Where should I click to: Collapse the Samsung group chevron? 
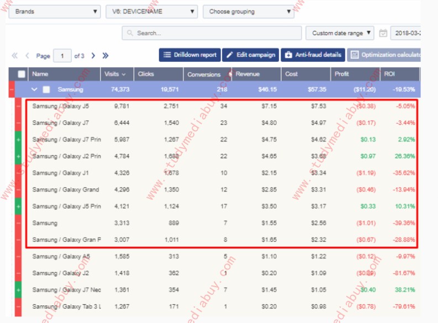pyautogui.click(x=34, y=89)
